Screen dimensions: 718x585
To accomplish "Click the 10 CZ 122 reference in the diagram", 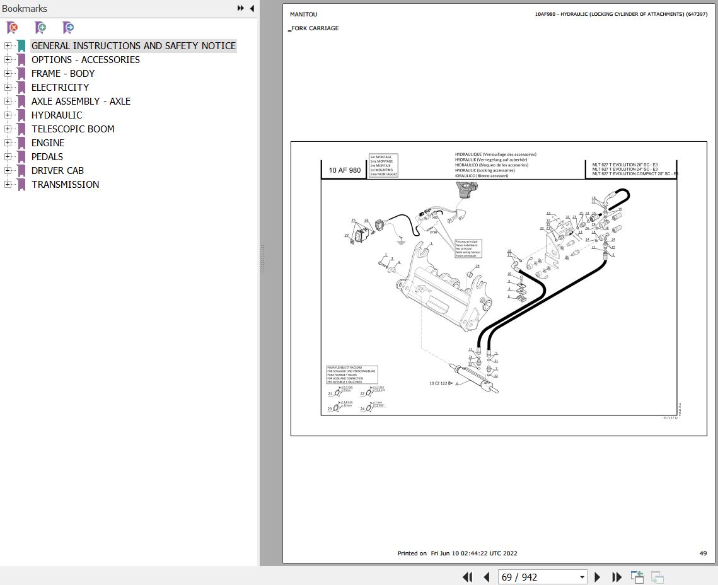I will coord(438,383).
